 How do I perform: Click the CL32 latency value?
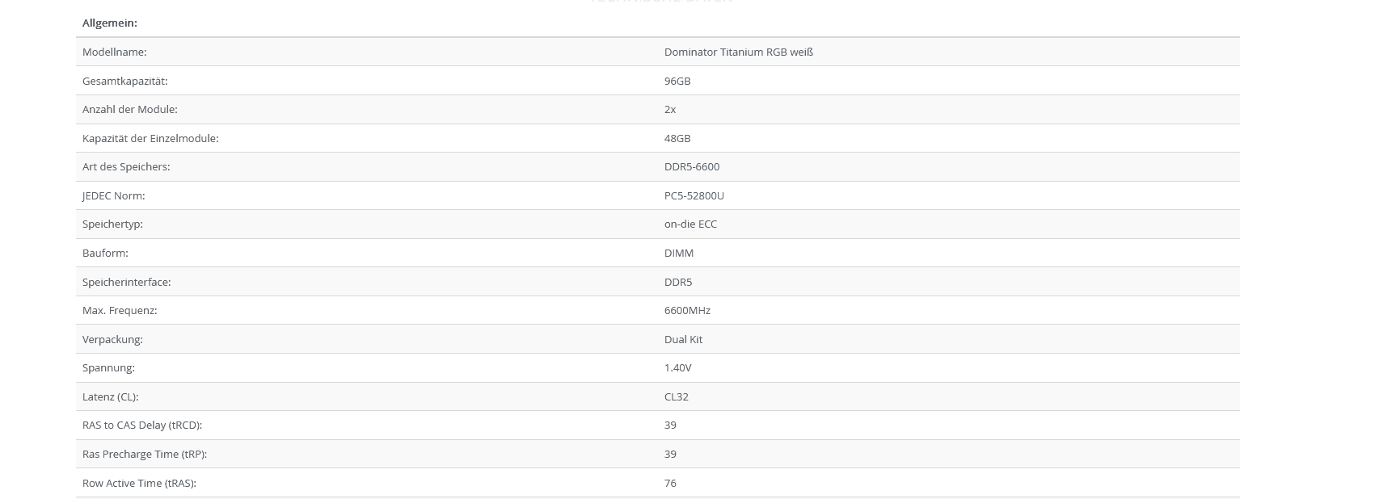click(677, 396)
